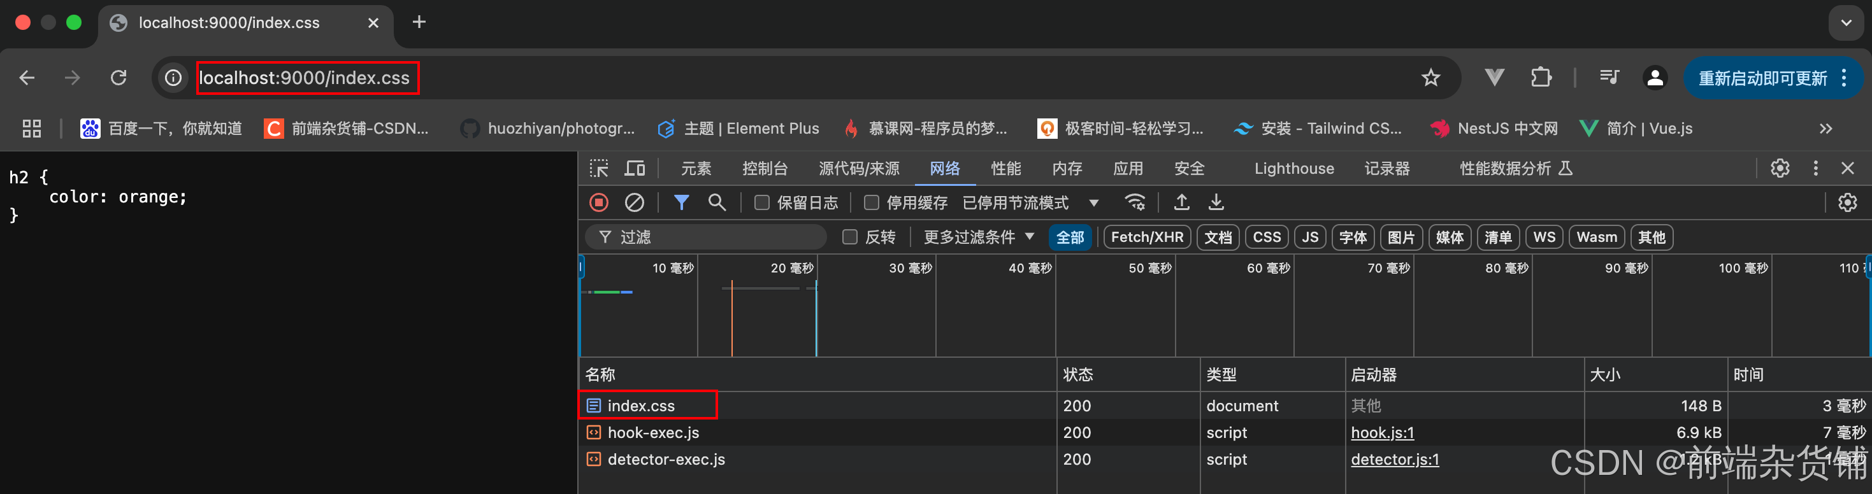Viewport: 1872px width, 494px height.
Task: Enable the Preserve log checkbox (保留日志)
Action: 761,202
